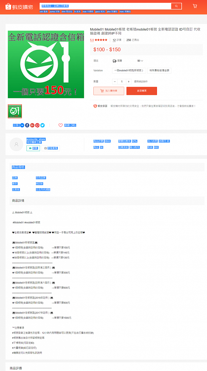The width and height of the screenshot is (207, 371).
Task: Click seller 商品 38 count
Action: point(98,147)
